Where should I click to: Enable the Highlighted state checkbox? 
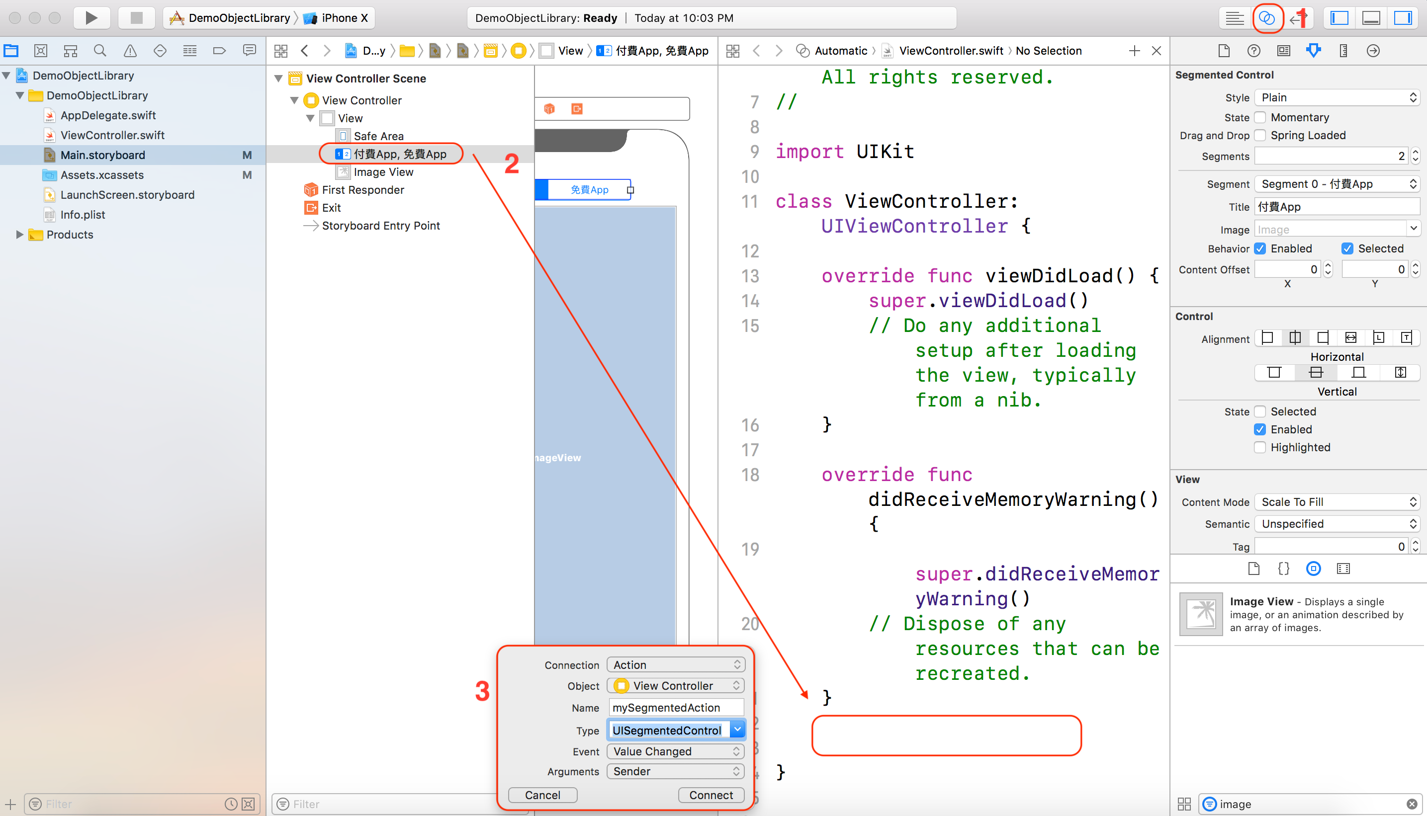click(x=1260, y=447)
